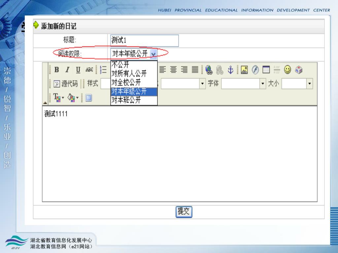Open text color picker
This screenshot has height=253, width=338.
click(58, 98)
